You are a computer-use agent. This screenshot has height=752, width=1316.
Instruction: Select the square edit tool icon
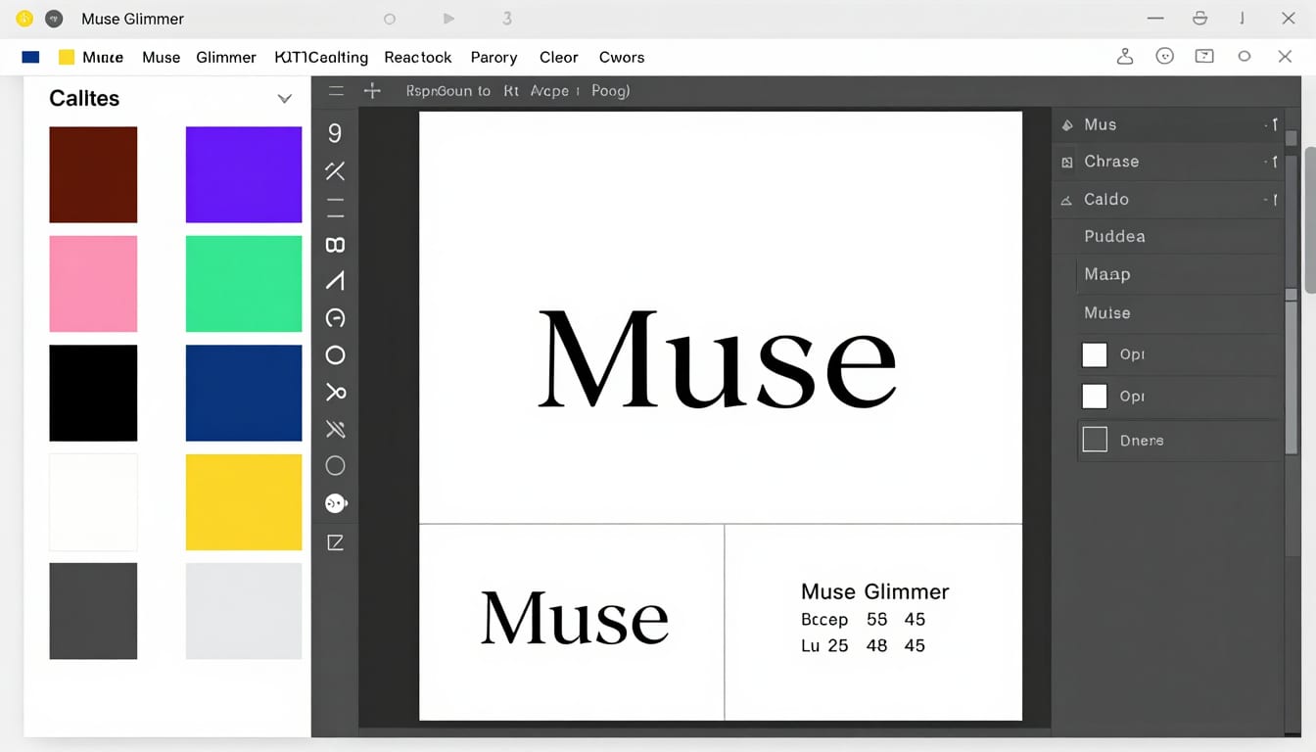335,542
